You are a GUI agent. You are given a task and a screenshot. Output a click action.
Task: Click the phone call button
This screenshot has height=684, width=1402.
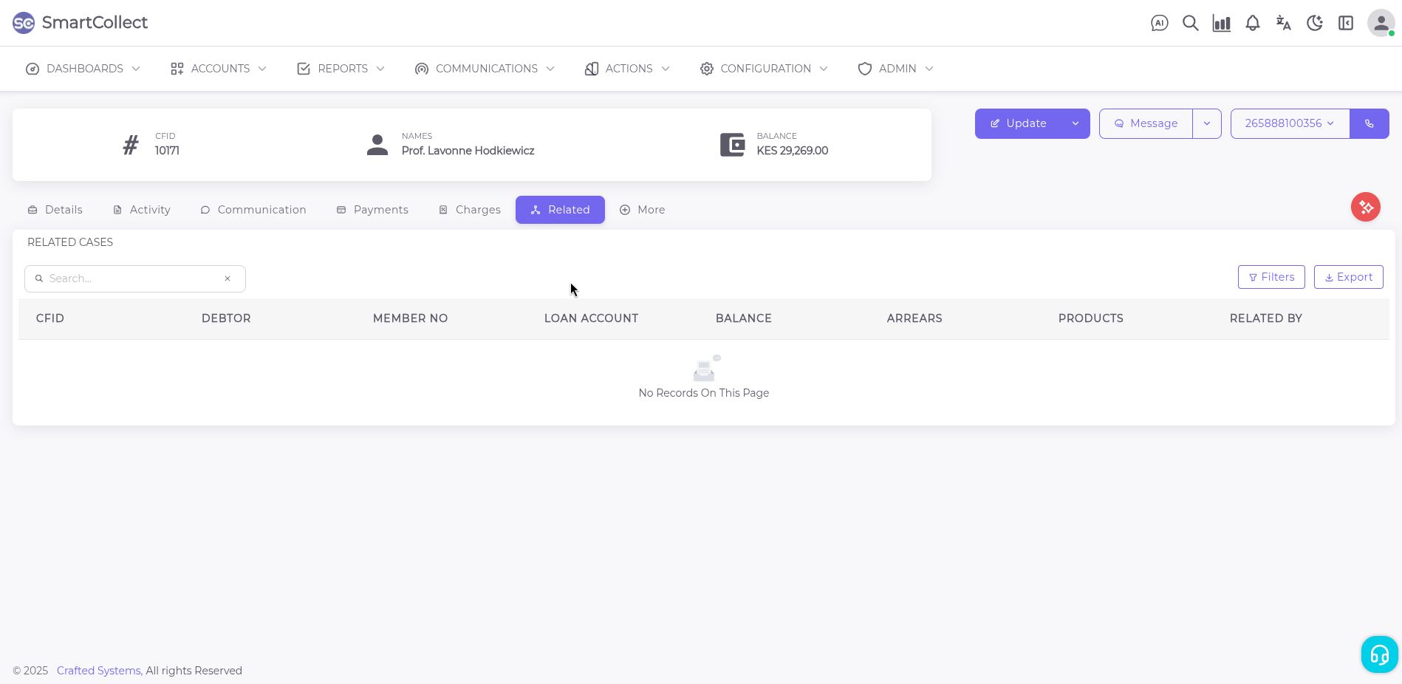pyautogui.click(x=1369, y=123)
